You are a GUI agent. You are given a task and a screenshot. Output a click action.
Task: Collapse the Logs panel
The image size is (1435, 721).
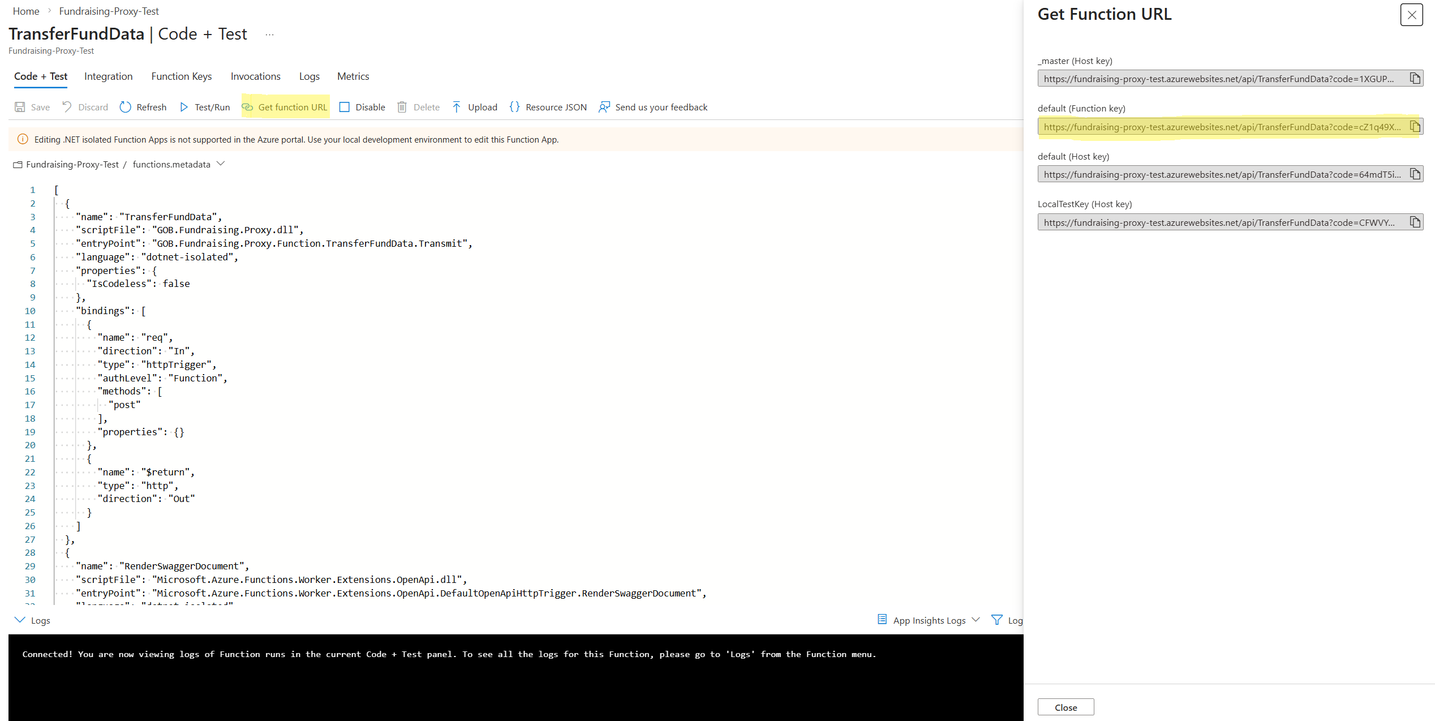click(x=19, y=620)
